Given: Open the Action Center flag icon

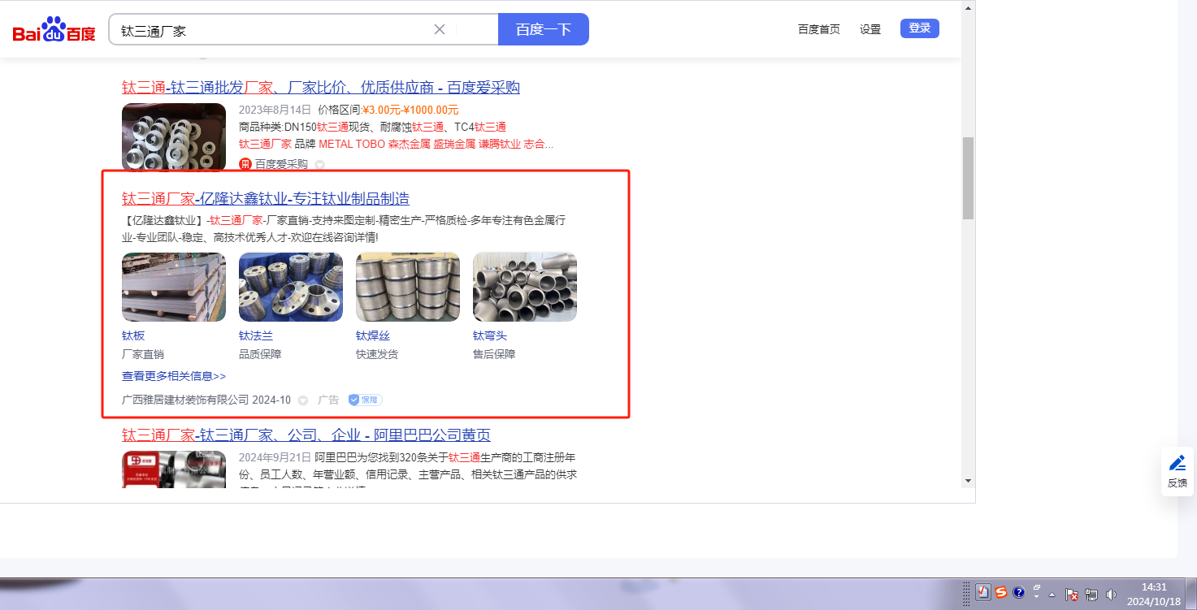Looking at the screenshot, I should coord(1072,595).
